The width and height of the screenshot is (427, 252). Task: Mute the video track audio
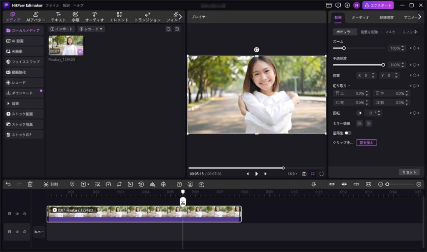[25, 214]
